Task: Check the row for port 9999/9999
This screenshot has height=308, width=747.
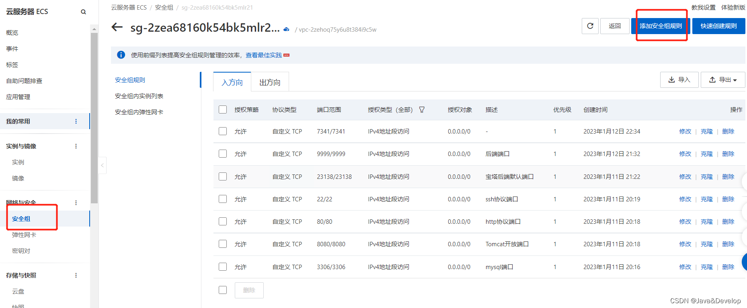Action: click(223, 154)
